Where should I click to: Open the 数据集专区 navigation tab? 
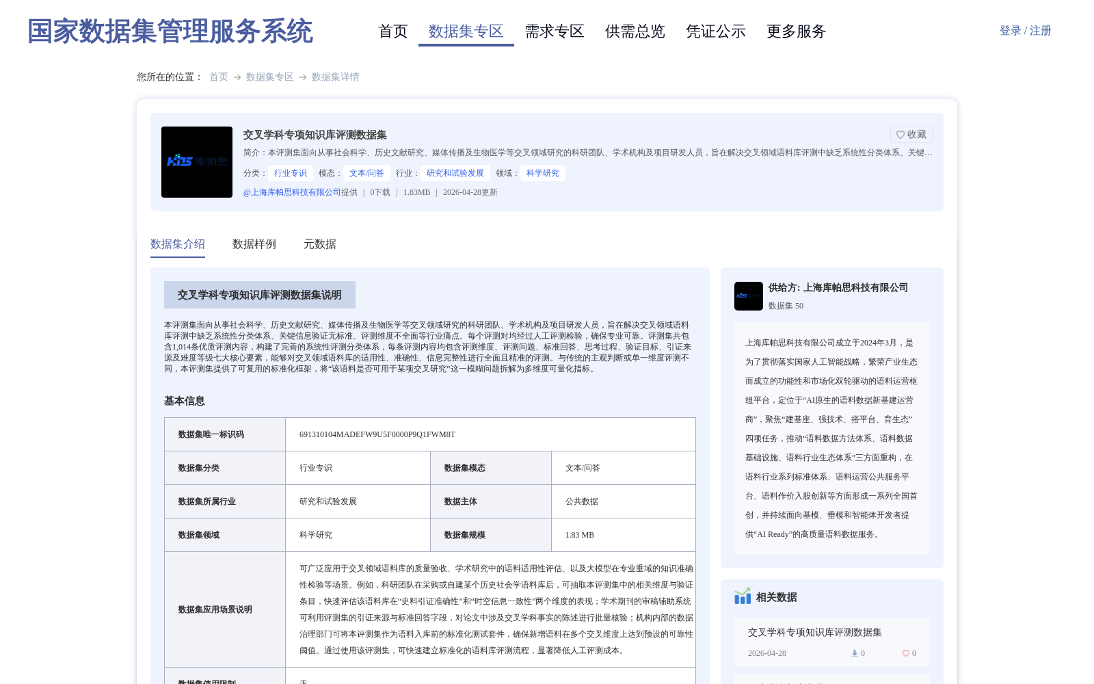click(466, 31)
